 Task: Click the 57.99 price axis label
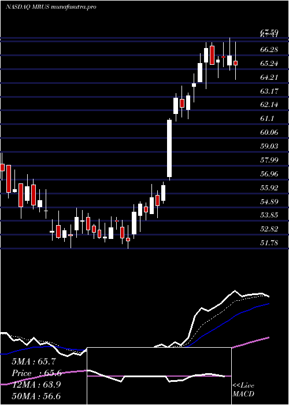[x=269, y=160]
